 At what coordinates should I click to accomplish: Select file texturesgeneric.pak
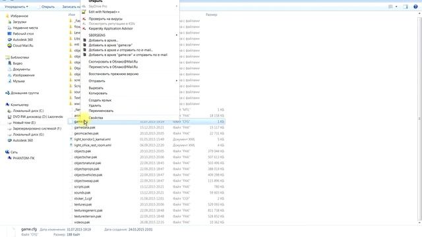pos(88,211)
